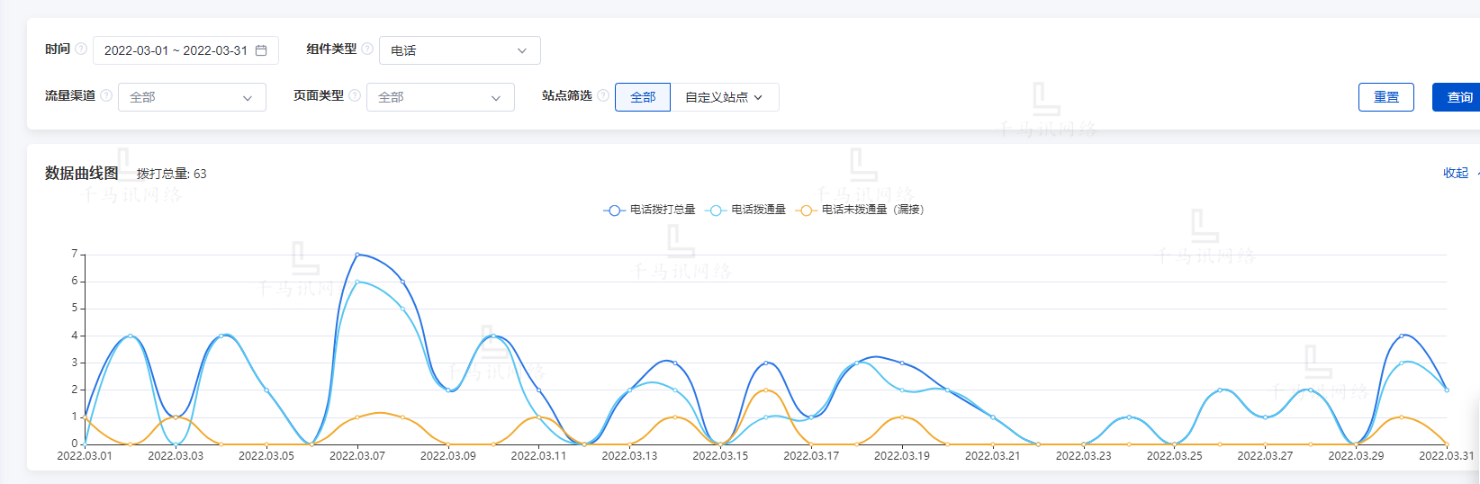Collapse the chart via 收起 link
Viewport: 1480px width, 484px height.
pyautogui.click(x=1455, y=173)
